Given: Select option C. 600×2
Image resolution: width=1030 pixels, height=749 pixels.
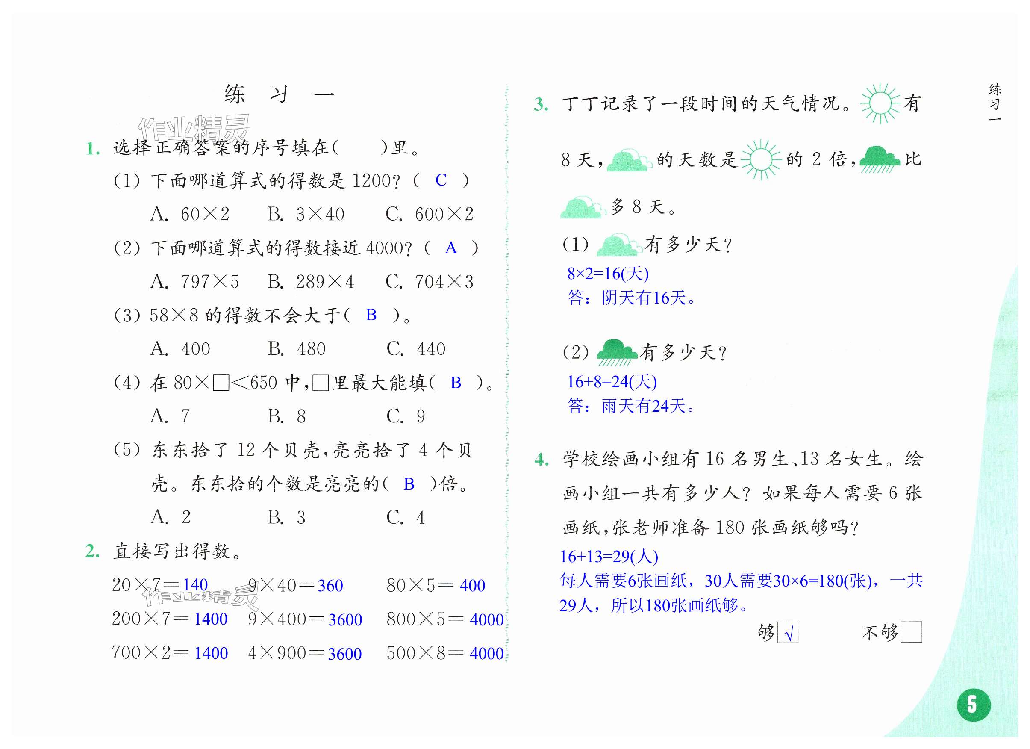Looking at the screenshot, I should click(x=430, y=214).
